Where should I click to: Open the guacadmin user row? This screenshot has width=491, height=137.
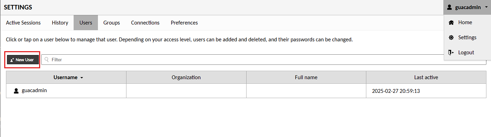tap(246, 91)
